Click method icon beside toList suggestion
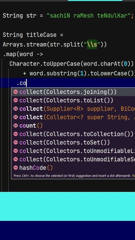Viewport: 135px width, 240px height. 16,100
